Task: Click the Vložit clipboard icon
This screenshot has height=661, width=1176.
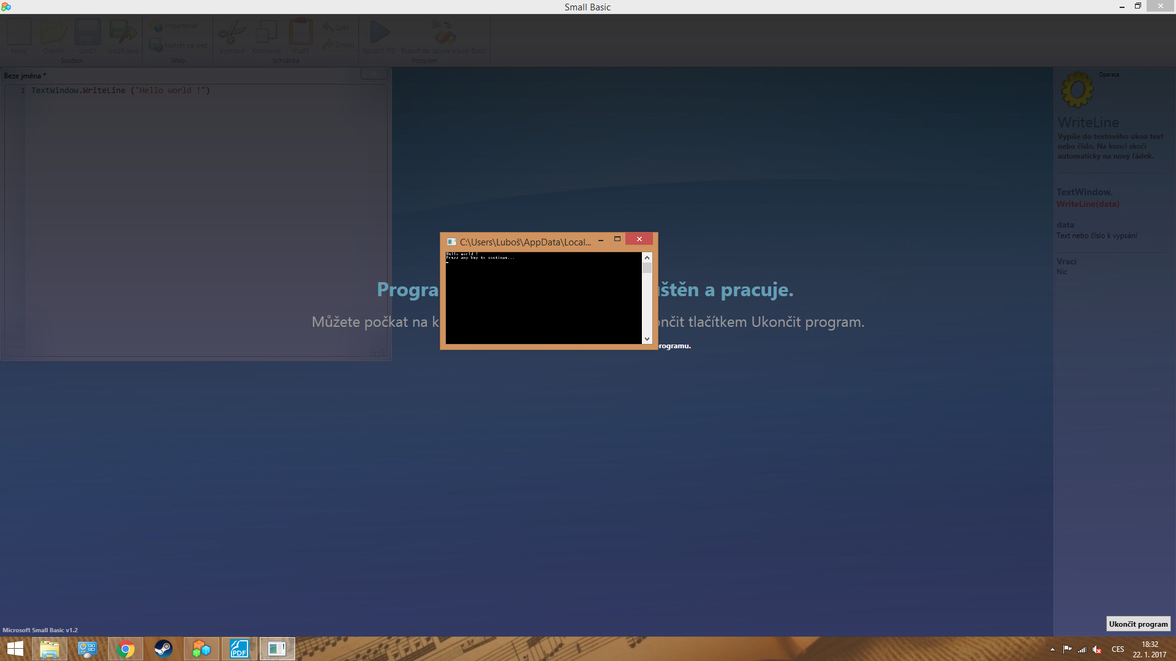Action: click(x=301, y=32)
